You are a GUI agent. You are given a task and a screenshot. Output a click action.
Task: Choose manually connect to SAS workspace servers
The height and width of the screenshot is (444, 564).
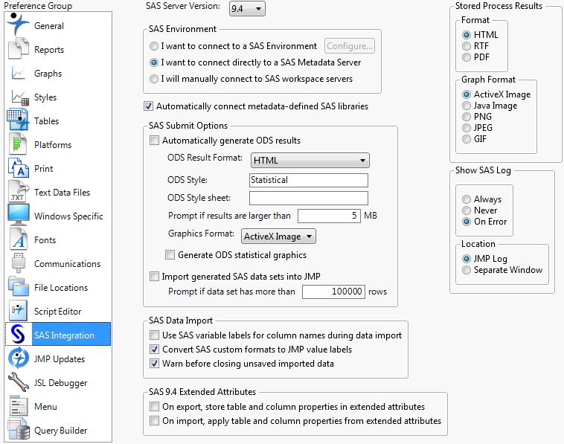[154, 79]
